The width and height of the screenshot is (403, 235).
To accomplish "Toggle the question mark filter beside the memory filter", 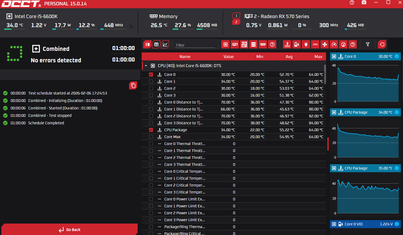I will coord(272,44).
